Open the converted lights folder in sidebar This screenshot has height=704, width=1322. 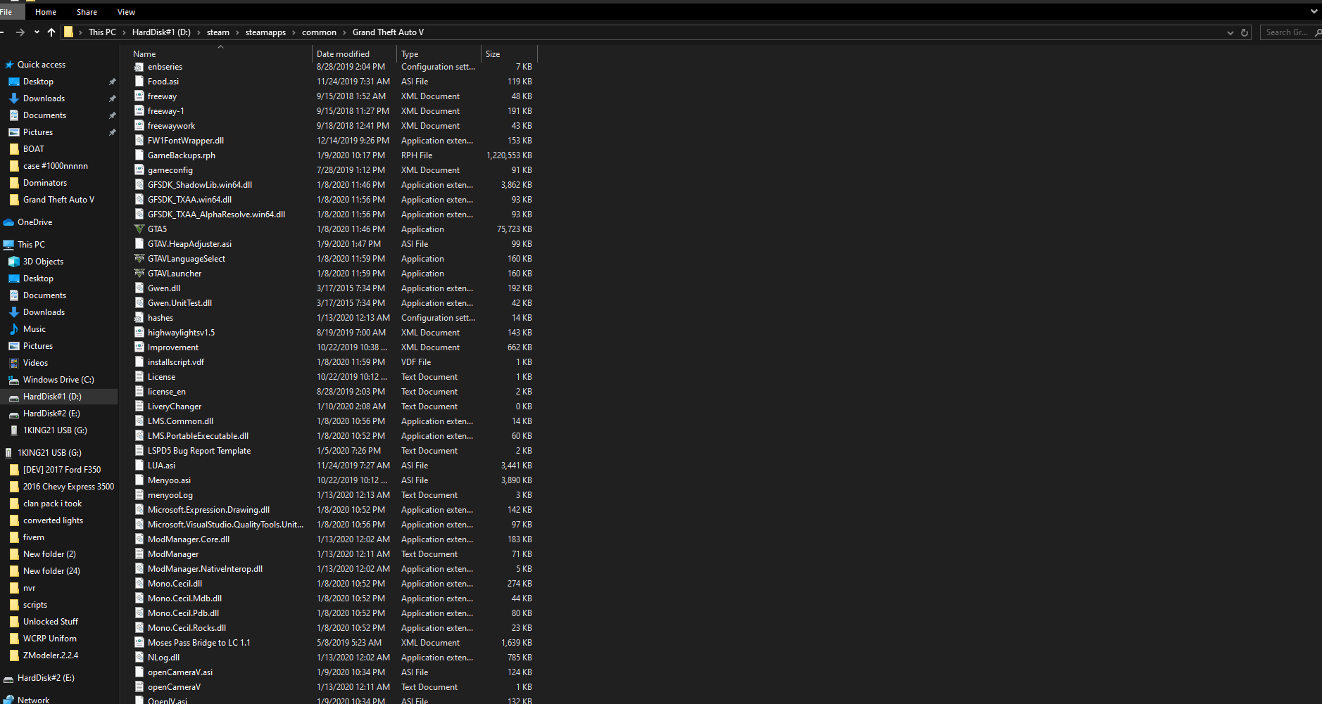point(53,520)
